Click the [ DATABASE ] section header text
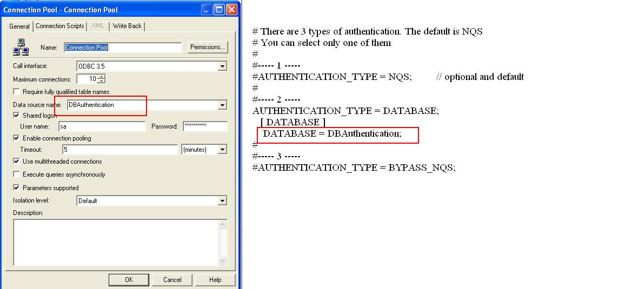 pos(294,122)
